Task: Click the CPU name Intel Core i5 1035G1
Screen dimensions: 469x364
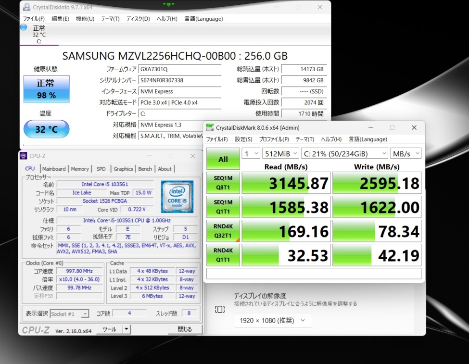Action: pyautogui.click(x=105, y=184)
